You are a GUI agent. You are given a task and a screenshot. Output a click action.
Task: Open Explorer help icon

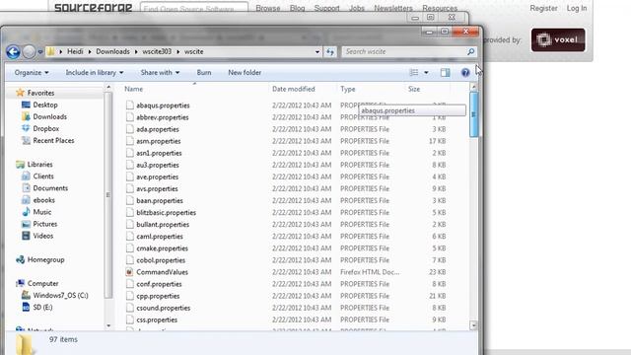pyautogui.click(x=465, y=72)
